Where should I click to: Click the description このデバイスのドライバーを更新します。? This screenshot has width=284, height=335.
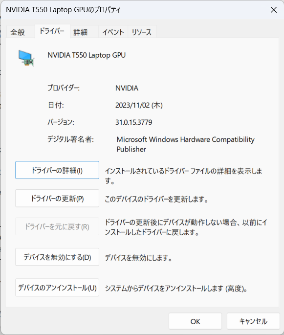point(156,199)
